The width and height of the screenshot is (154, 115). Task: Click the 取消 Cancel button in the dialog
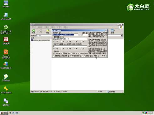103,56
